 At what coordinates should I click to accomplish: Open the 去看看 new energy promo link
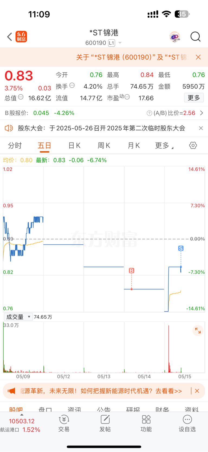pos(168,391)
